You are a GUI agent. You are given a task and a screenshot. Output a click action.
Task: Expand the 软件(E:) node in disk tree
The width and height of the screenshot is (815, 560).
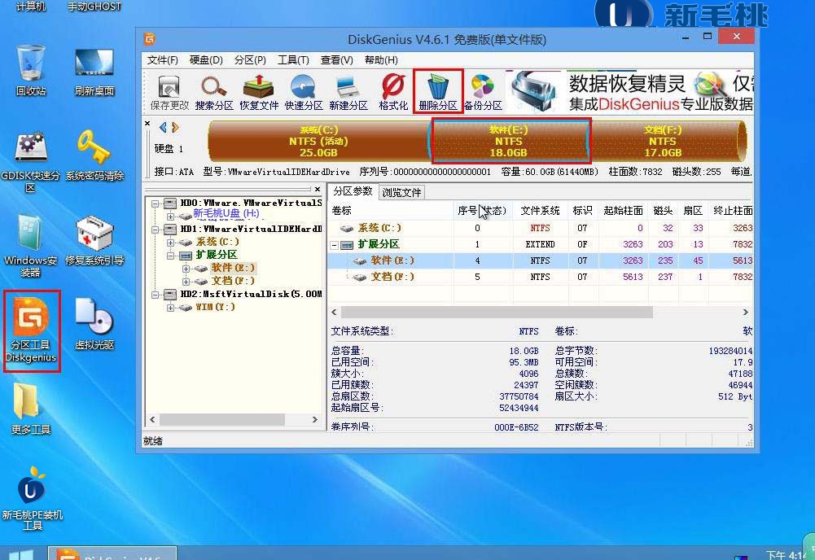tap(186, 268)
